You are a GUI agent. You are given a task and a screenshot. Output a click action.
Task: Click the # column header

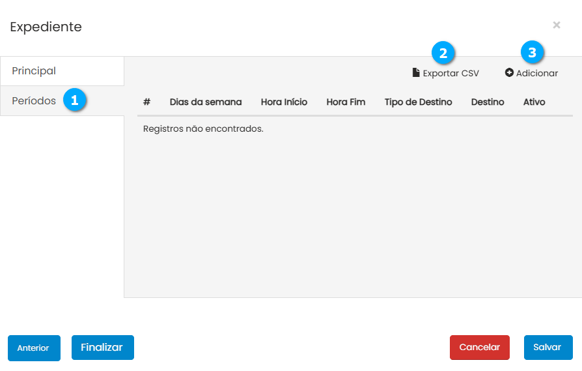(x=146, y=102)
